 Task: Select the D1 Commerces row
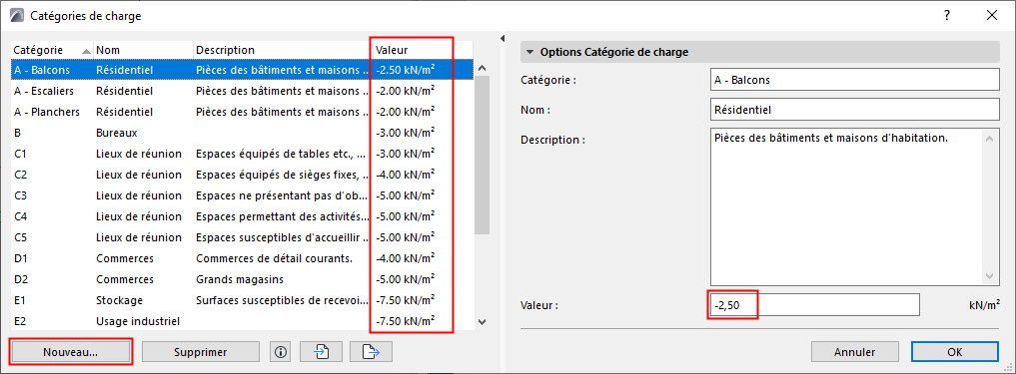tap(243, 258)
